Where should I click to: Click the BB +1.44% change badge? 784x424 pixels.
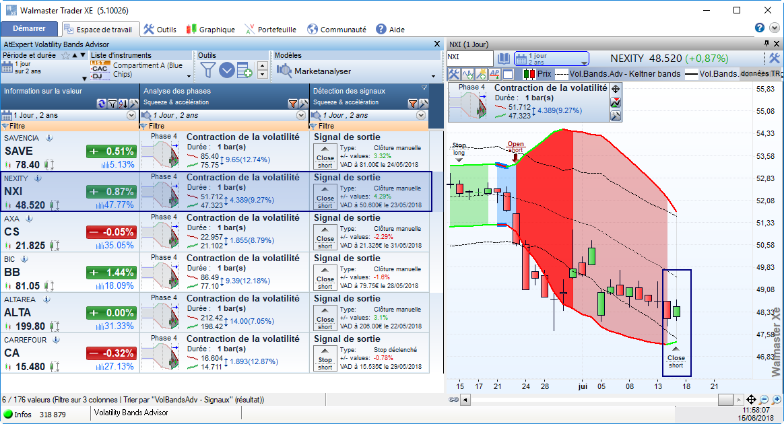click(111, 273)
